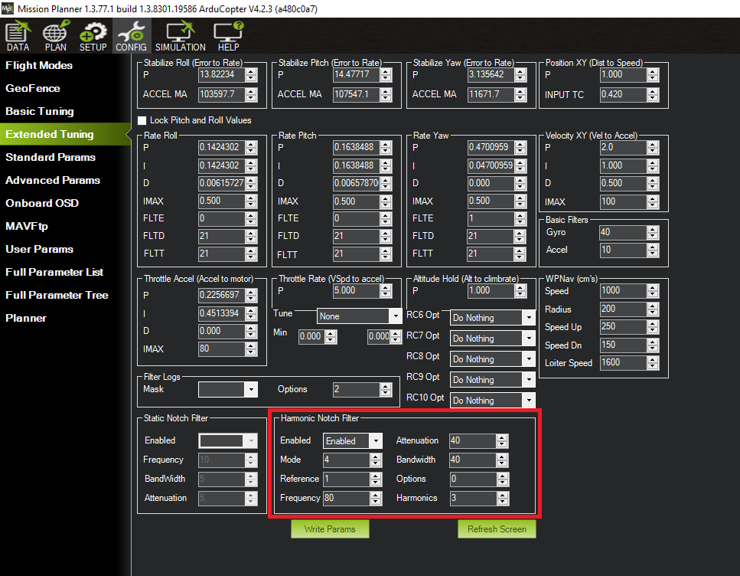The height and width of the screenshot is (576, 740).
Task: Select Extended Tuning in the sidebar
Action: tap(65, 134)
